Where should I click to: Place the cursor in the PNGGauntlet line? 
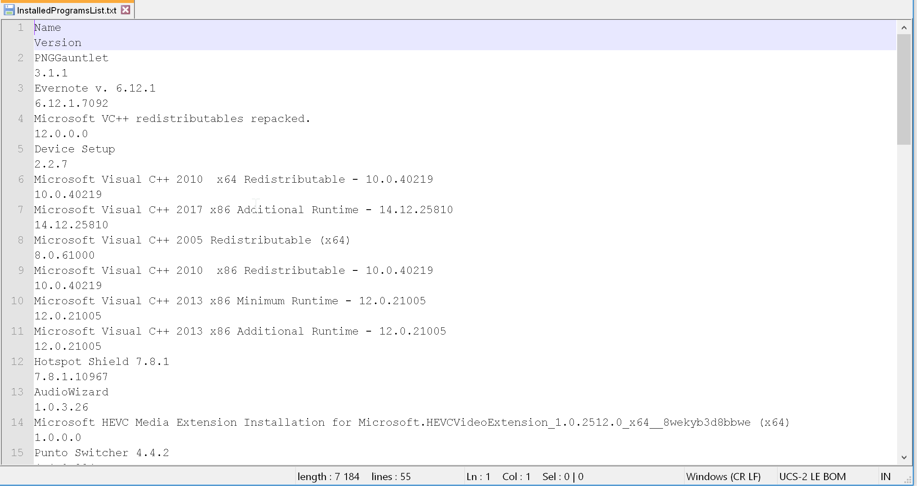71,58
